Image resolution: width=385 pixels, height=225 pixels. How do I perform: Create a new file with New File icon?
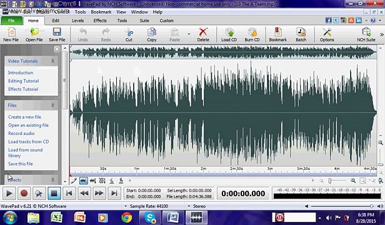11,34
